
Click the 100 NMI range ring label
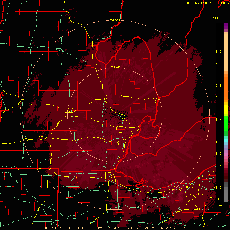coord(115,20)
